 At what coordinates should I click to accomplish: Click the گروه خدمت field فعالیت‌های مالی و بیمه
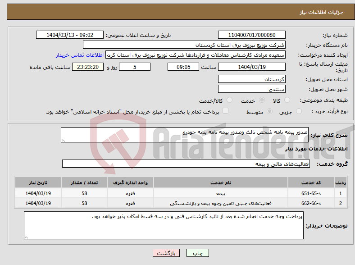(x=186, y=164)
